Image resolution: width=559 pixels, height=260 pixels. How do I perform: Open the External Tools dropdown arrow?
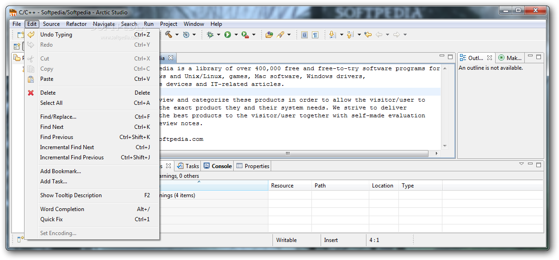tap(254, 35)
